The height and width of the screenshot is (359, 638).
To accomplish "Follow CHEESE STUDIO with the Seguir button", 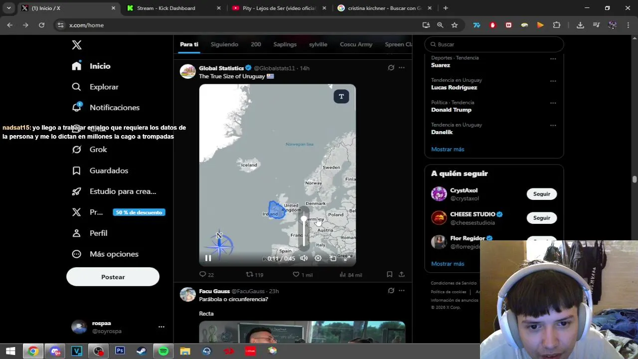I will point(542,218).
